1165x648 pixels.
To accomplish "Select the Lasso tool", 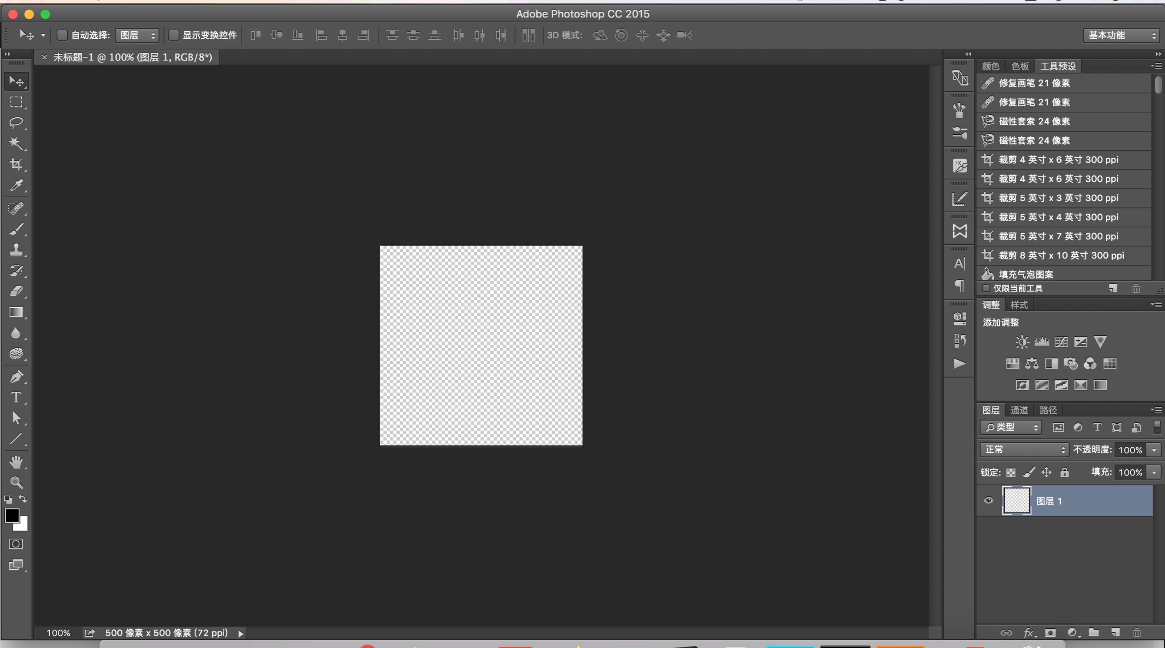I will (x=16, y=123).
